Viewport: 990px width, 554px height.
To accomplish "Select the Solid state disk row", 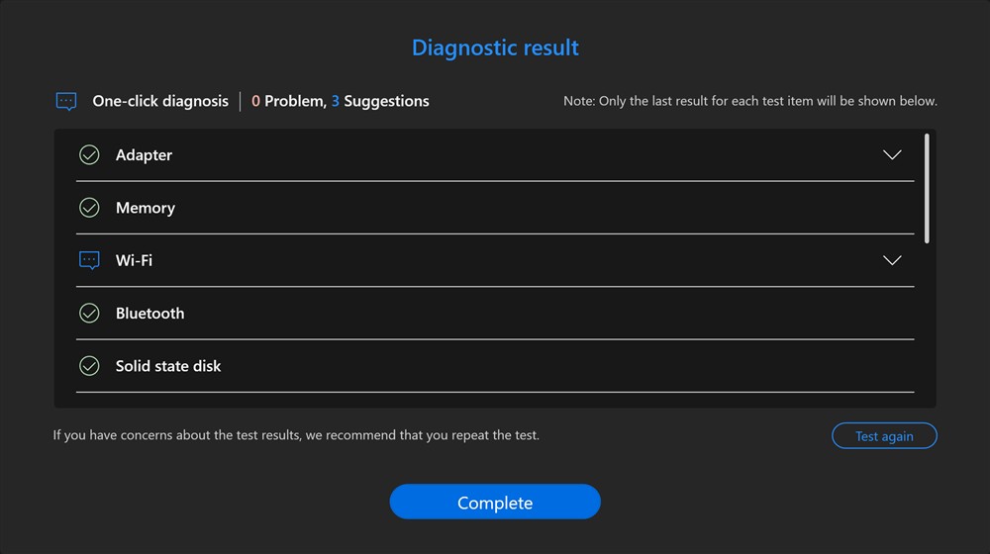I will click(495, 366).
